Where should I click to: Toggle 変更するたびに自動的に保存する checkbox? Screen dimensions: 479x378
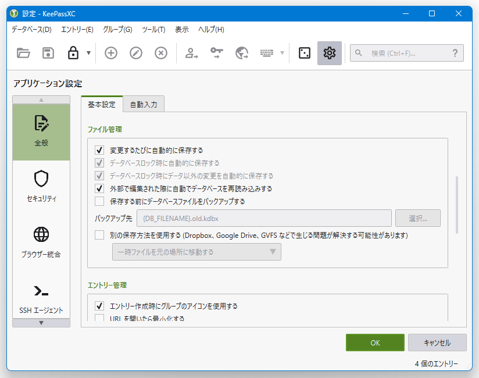click(99, 150)
